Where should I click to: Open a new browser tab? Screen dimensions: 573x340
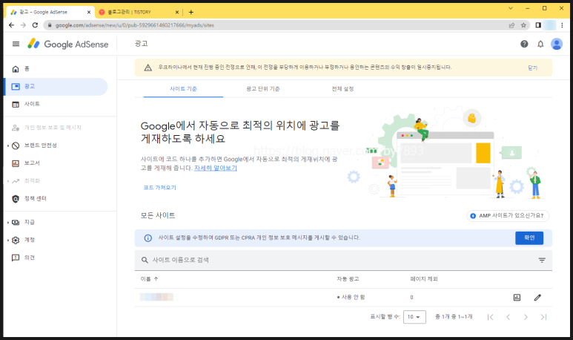191,12
